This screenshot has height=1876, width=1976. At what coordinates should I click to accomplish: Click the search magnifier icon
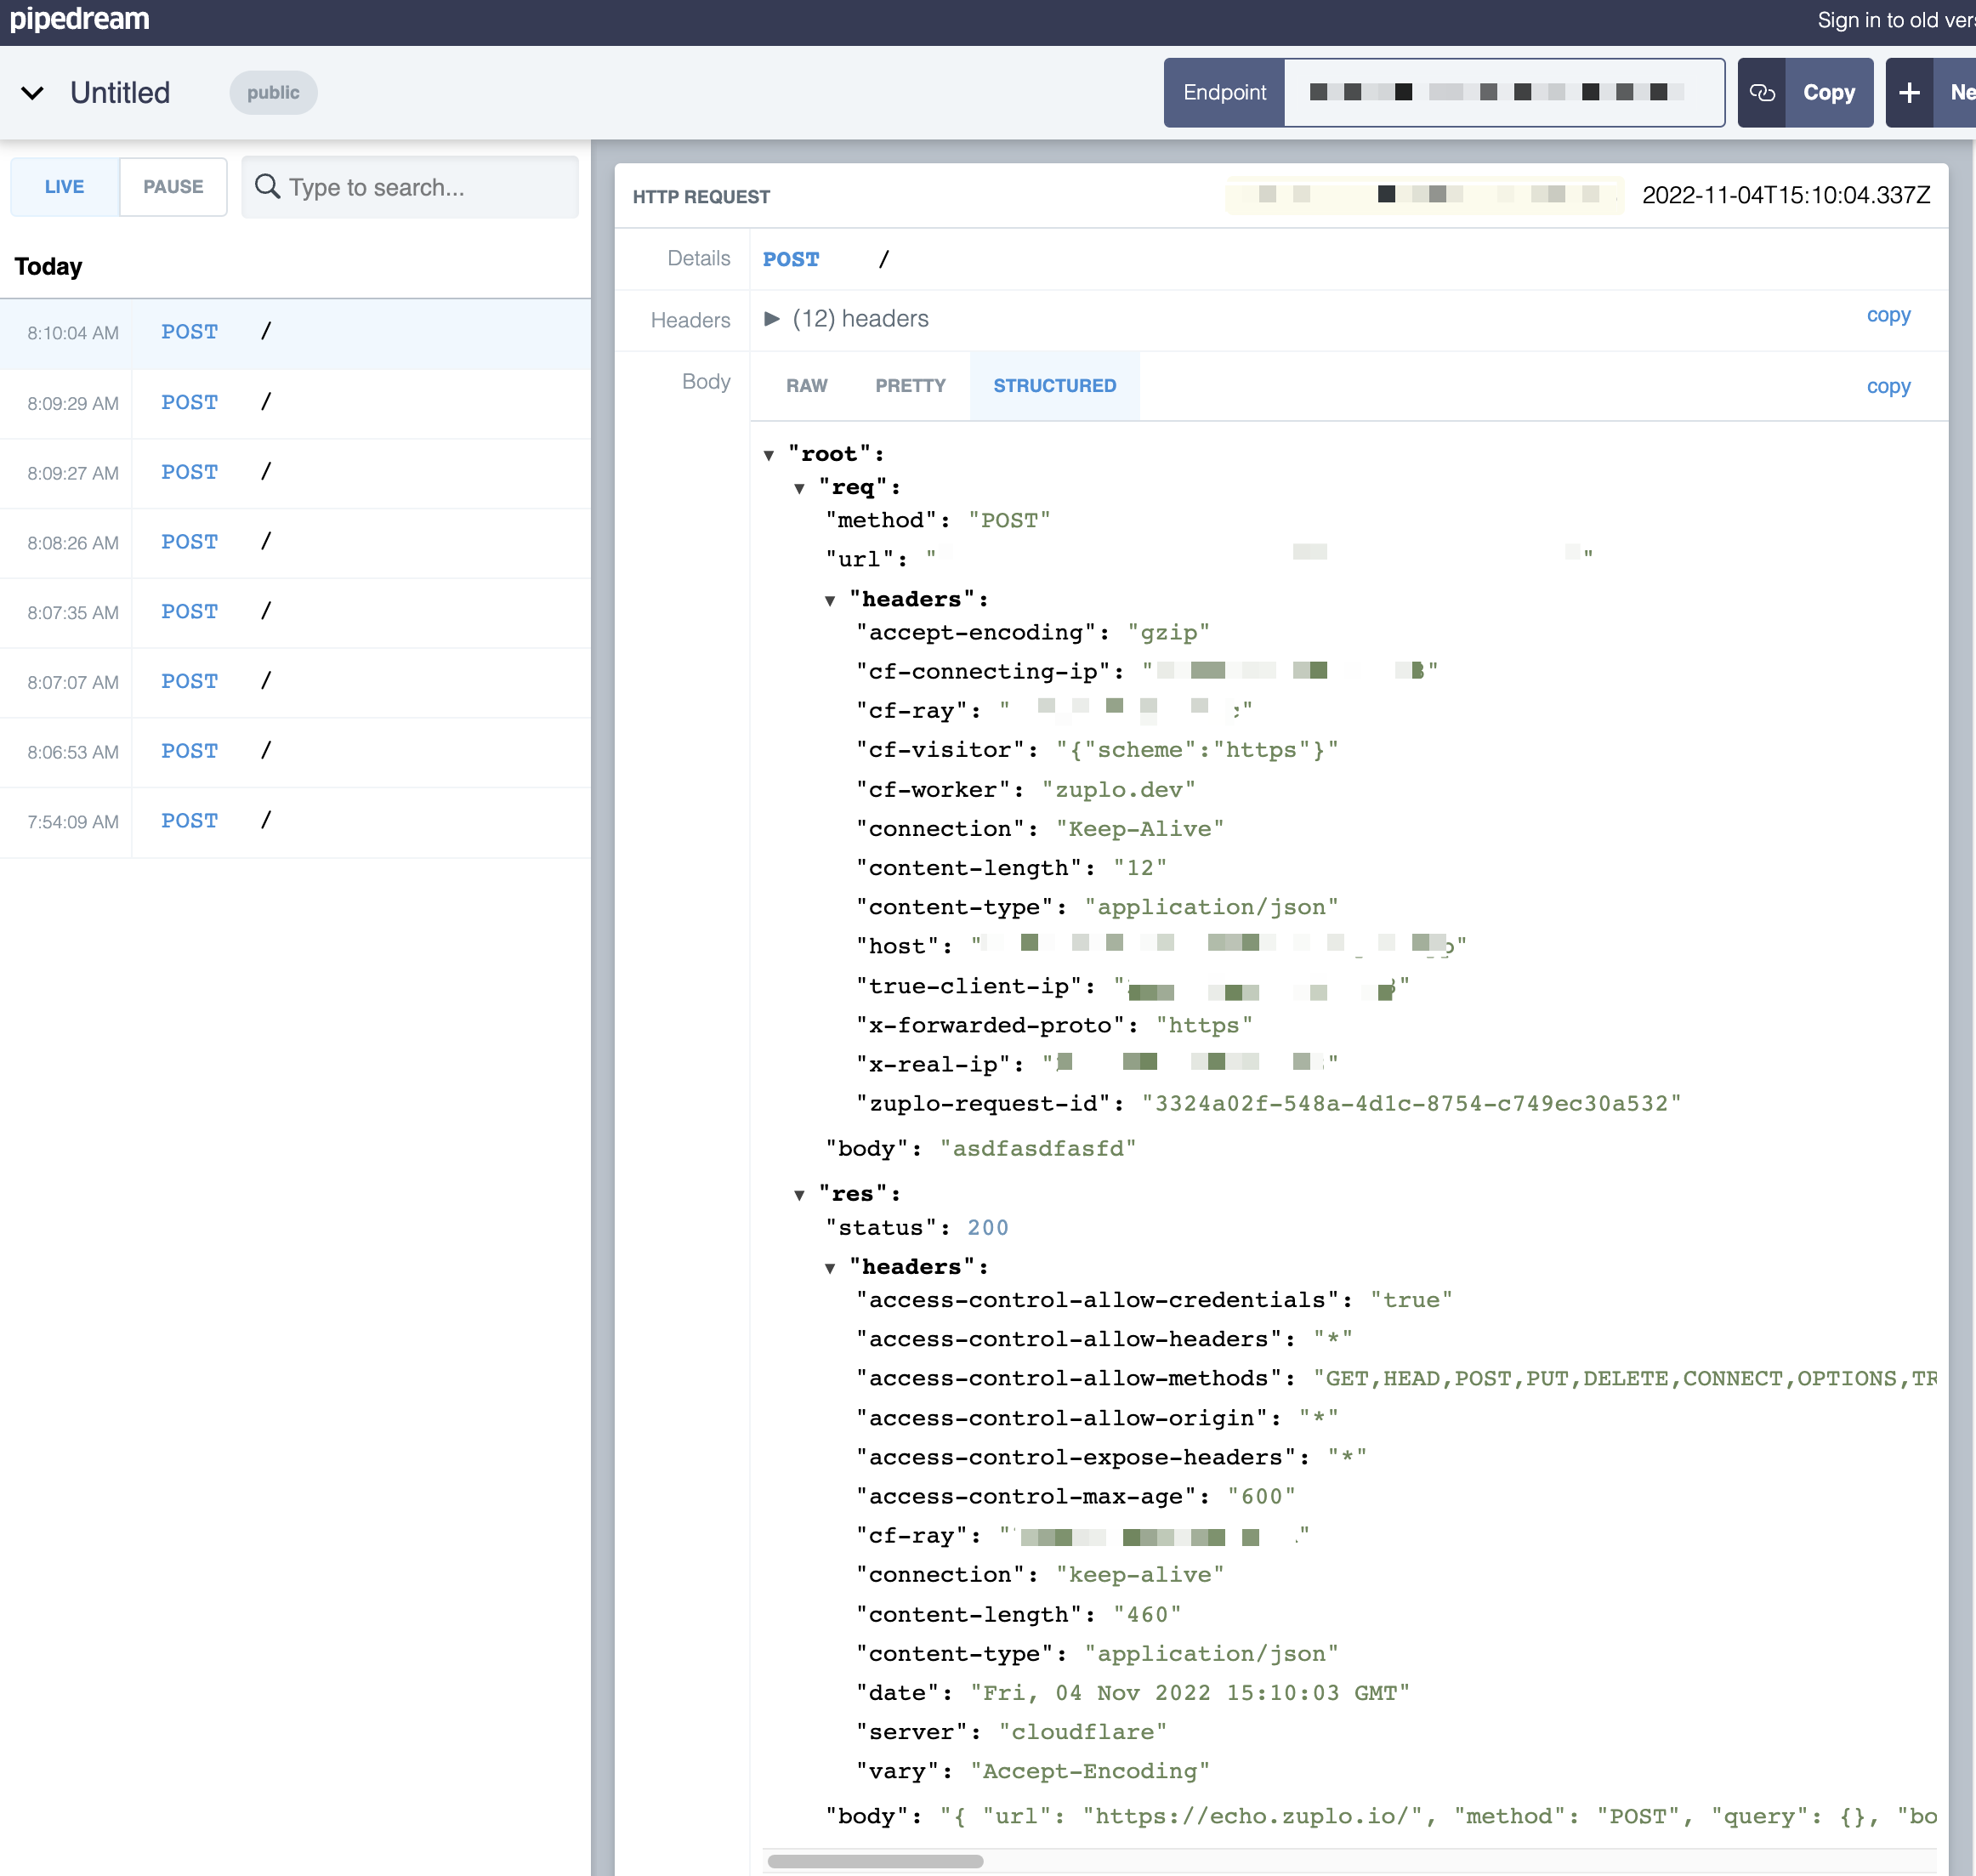(267, 187)
